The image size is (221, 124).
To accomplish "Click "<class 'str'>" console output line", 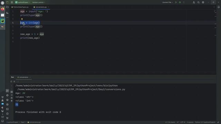I will (x=25, y=97).
